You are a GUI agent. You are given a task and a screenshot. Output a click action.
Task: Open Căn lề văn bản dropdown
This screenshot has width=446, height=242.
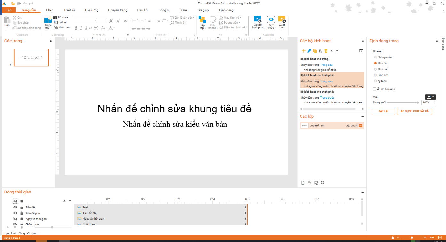(182, 18)
